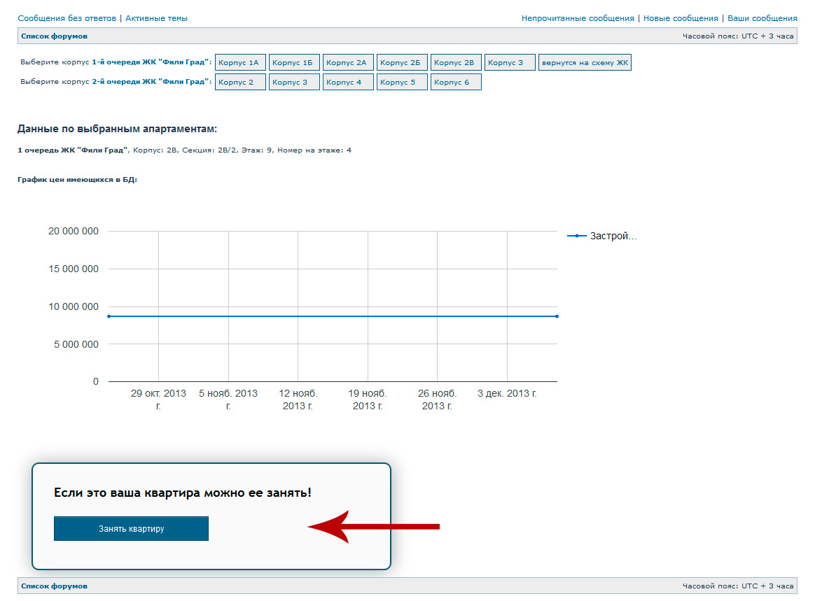Open 'Корпус 6' in second phase row

455,82
